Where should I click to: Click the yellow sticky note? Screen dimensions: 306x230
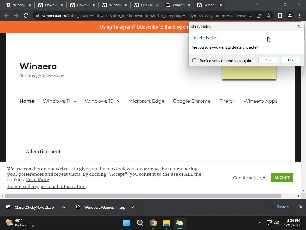coord(249,72)
